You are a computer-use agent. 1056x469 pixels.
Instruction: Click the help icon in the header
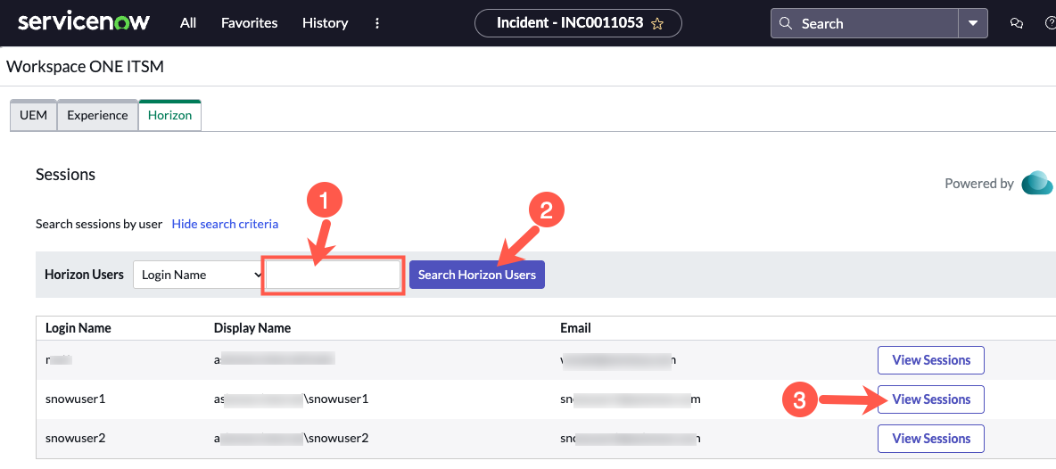click(1050, 24)
